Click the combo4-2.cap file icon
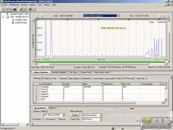 point(13,23)
